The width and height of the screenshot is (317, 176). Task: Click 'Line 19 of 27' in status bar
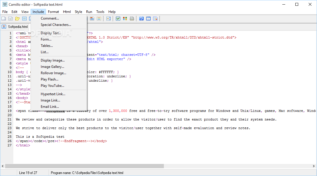(x=28, y=173)
